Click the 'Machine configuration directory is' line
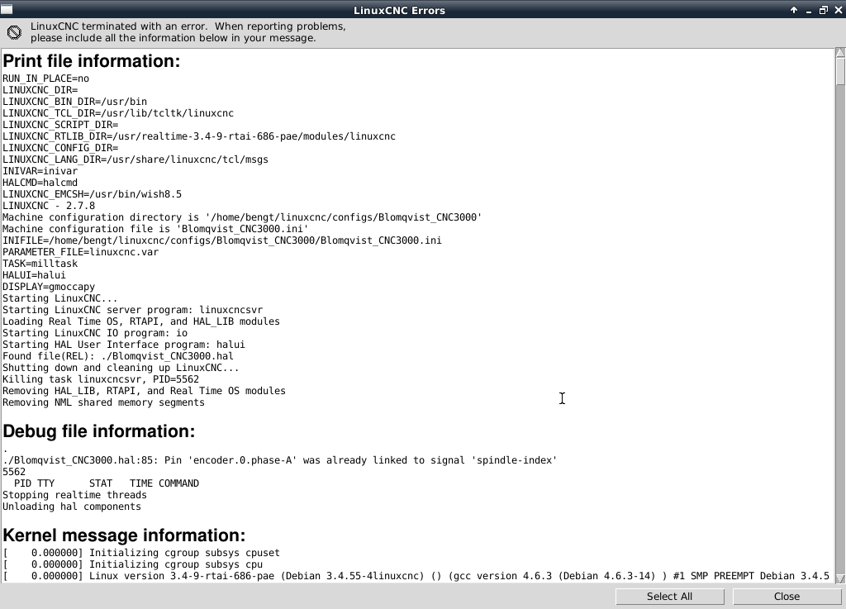 coord(242,217)
